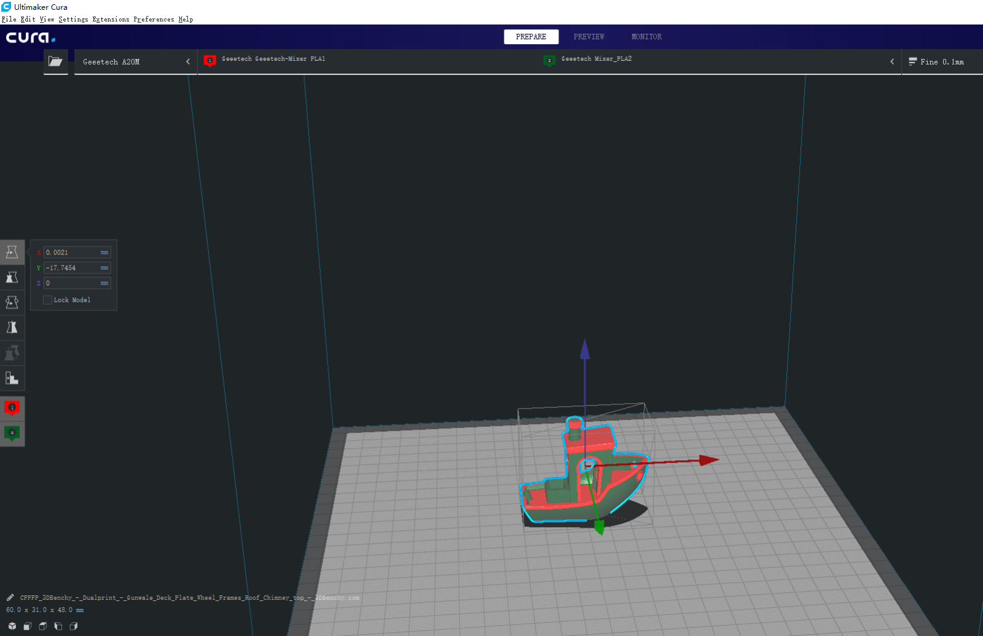This screenshot has width=983, height=636.
Task: Open the File menu
Action: pyautogui.click(x=9, y=19)
